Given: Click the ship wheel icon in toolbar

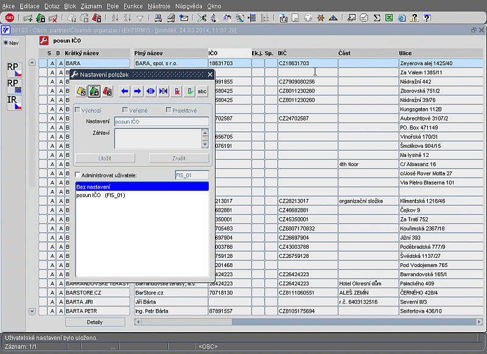Looking at the screenshot, I should 320,18.
